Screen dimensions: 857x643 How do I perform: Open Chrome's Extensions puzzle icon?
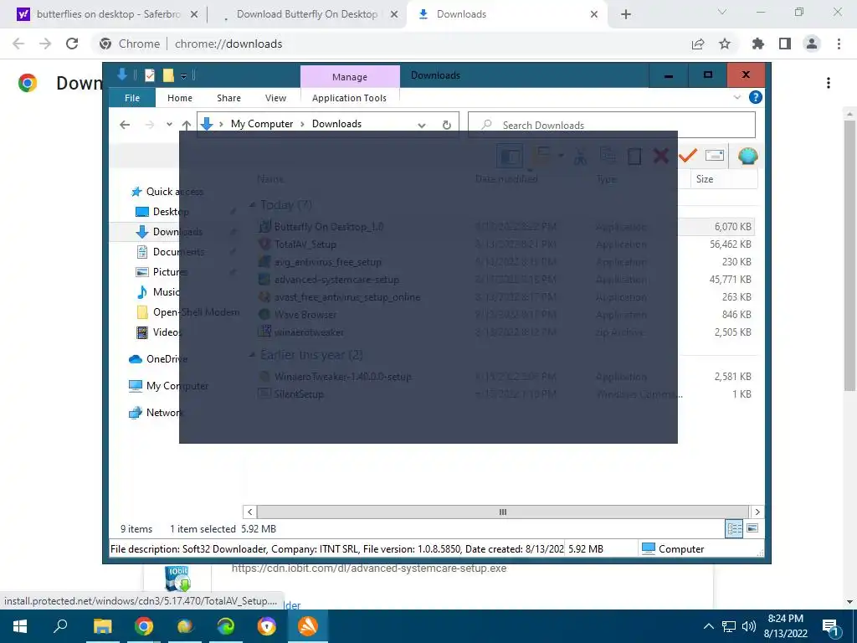[x=757, y=44]
